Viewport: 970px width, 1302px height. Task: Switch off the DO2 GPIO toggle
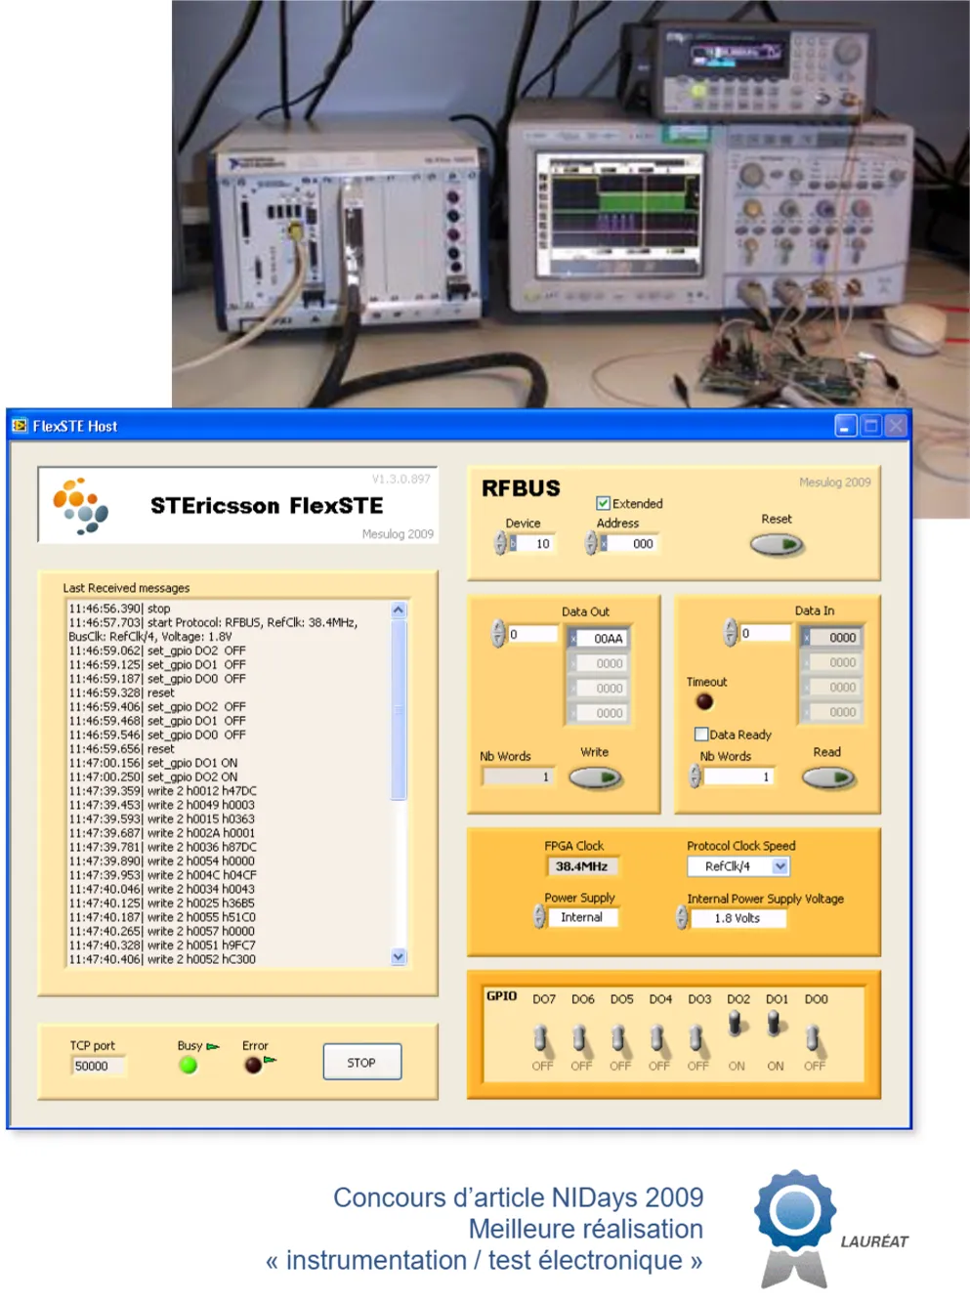(x=736, y=1024)
